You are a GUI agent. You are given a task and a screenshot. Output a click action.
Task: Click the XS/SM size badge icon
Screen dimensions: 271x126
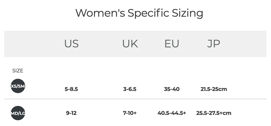(18, 86)
